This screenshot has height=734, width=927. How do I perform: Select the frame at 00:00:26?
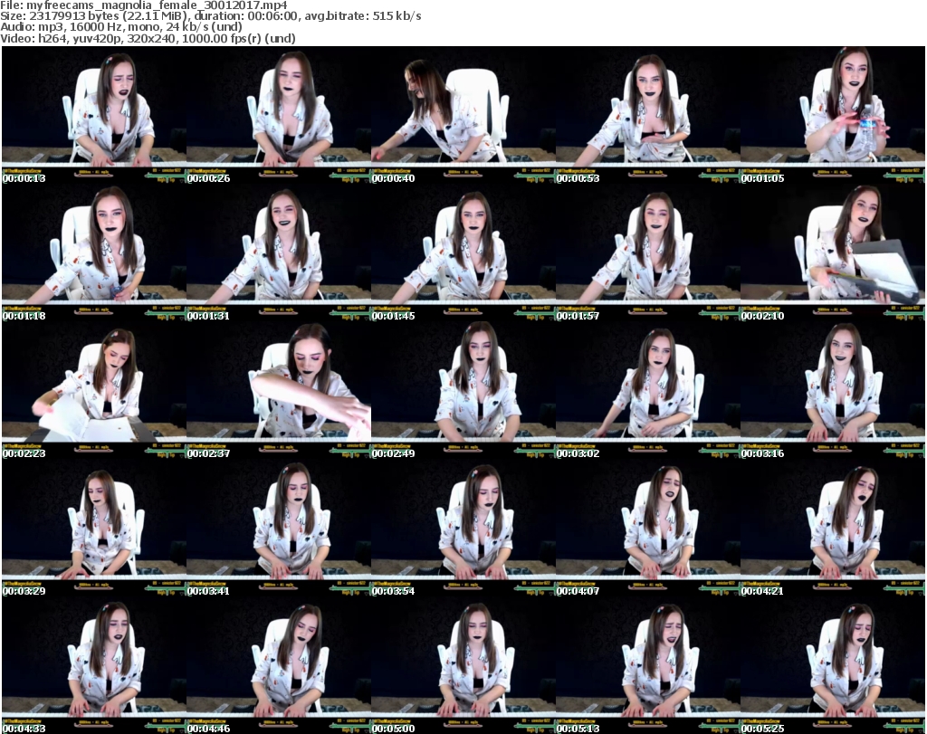click(279, 115)
